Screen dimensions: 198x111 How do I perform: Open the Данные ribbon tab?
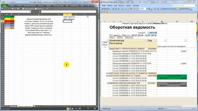(49, 6)
